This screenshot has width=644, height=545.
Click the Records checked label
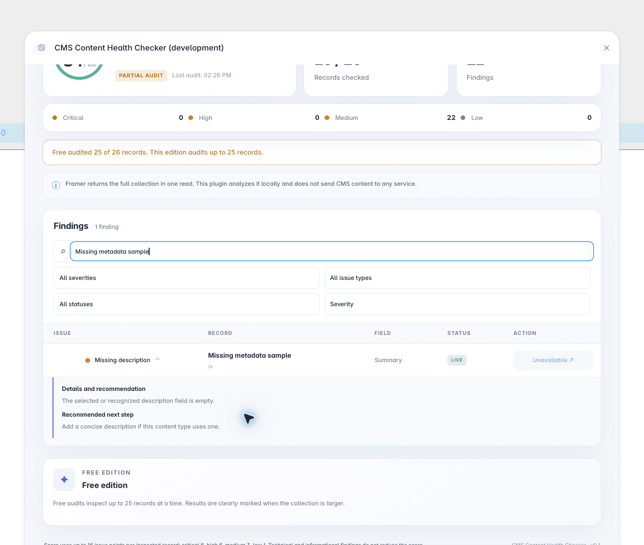341,77
